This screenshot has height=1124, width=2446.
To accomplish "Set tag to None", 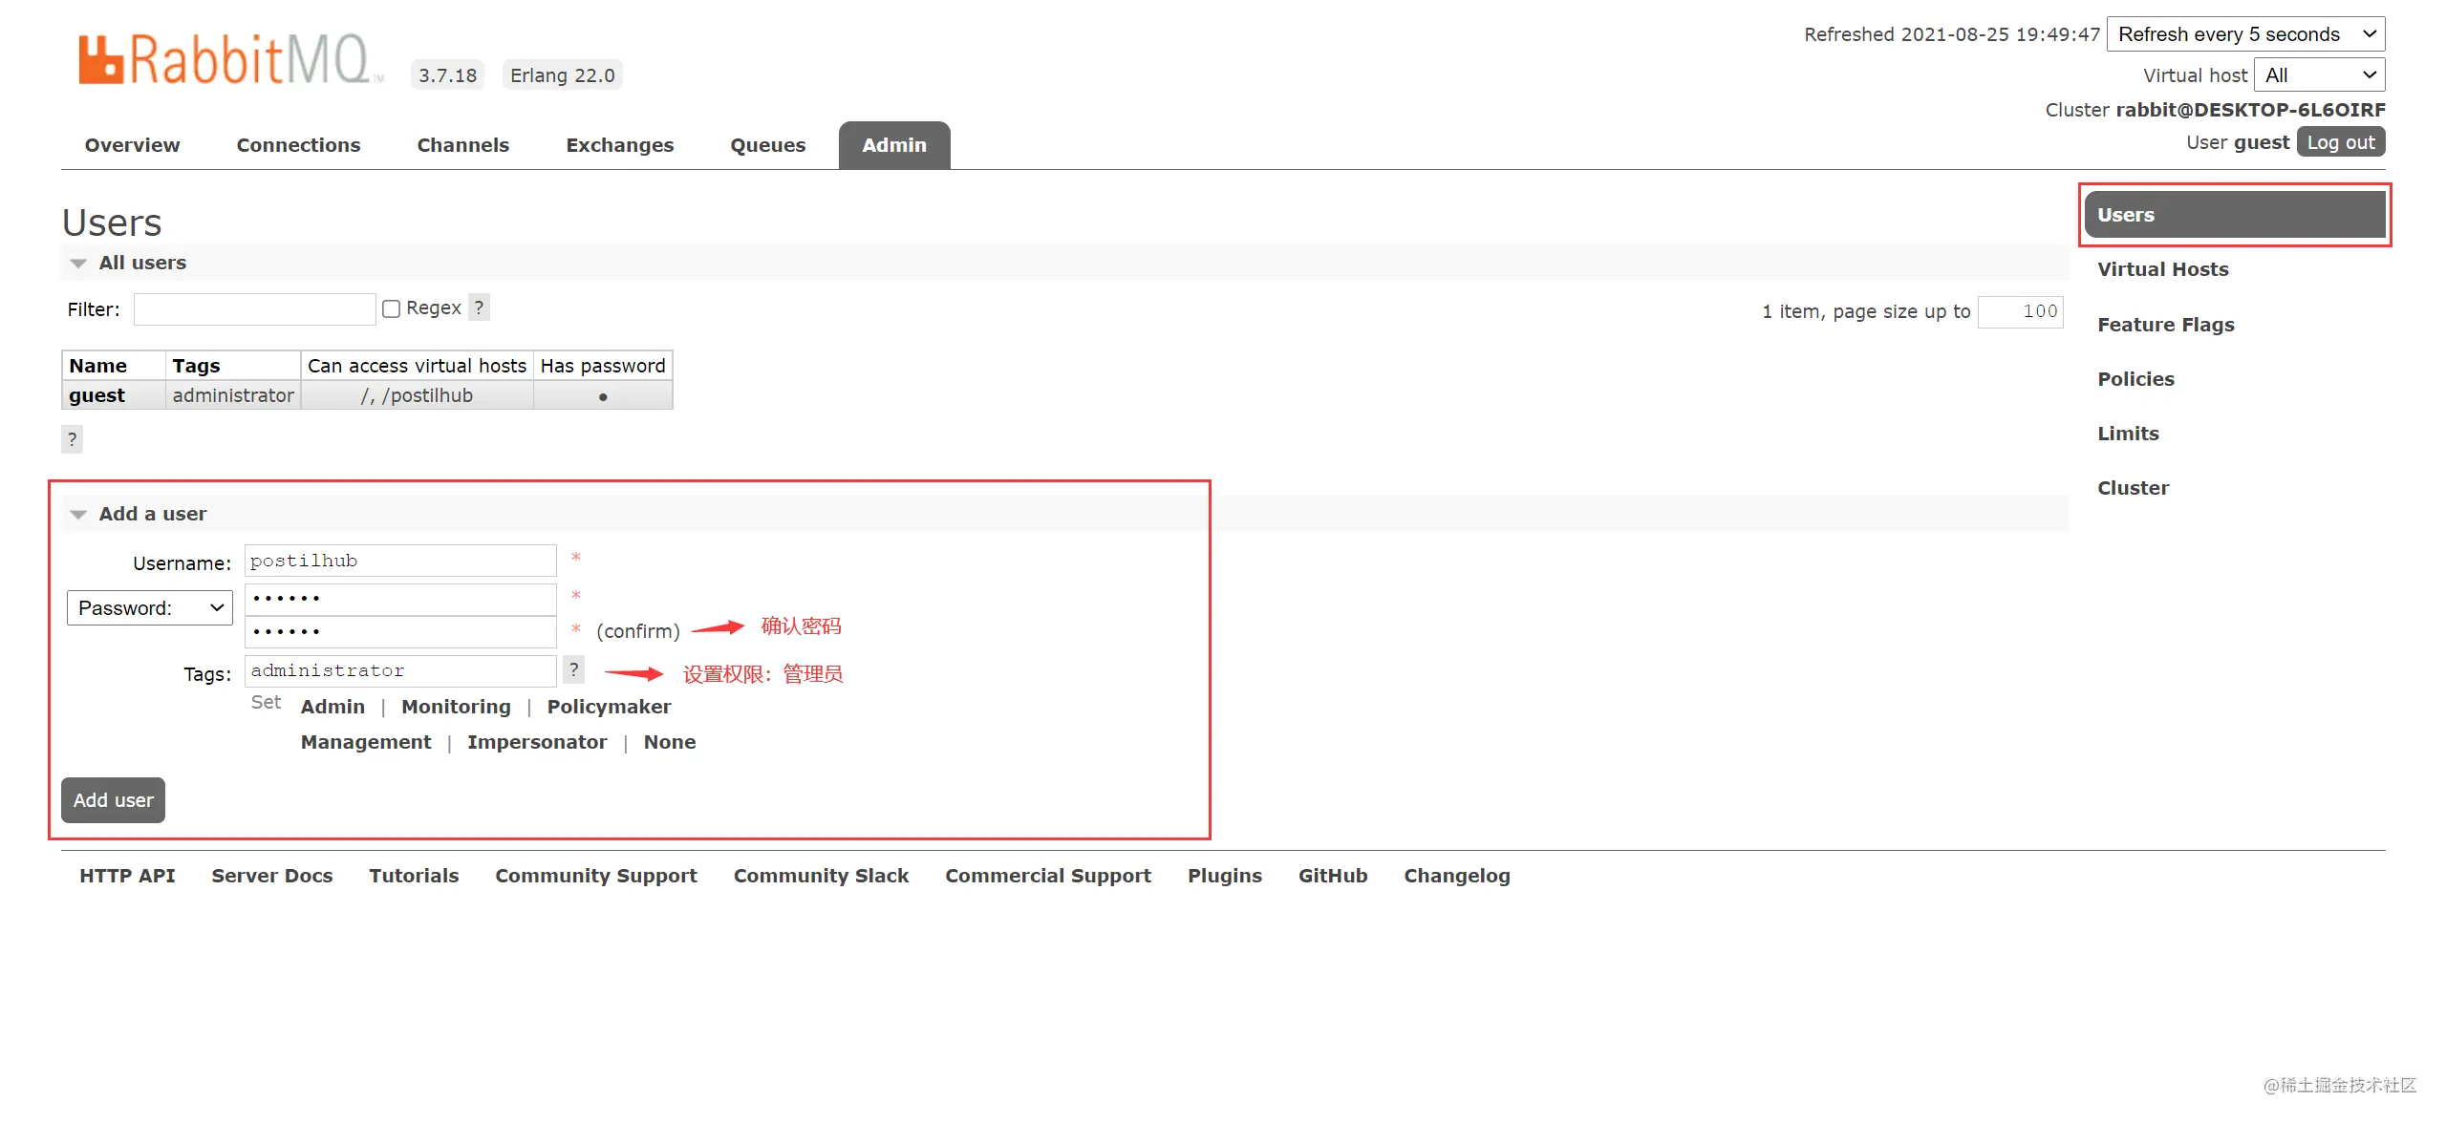I will 669,742.
